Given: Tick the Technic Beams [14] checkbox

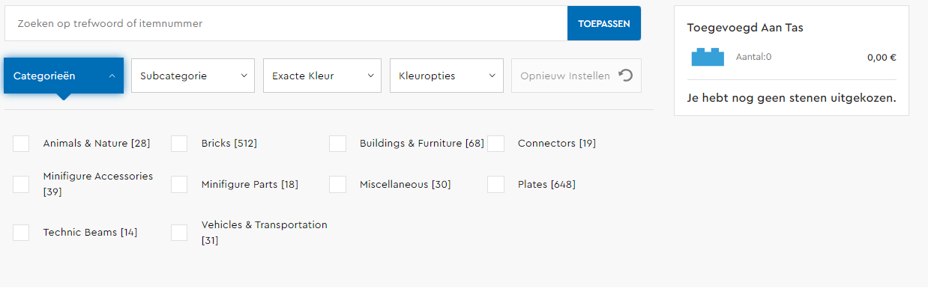Looking at the screenshot, I should (21, 233).
